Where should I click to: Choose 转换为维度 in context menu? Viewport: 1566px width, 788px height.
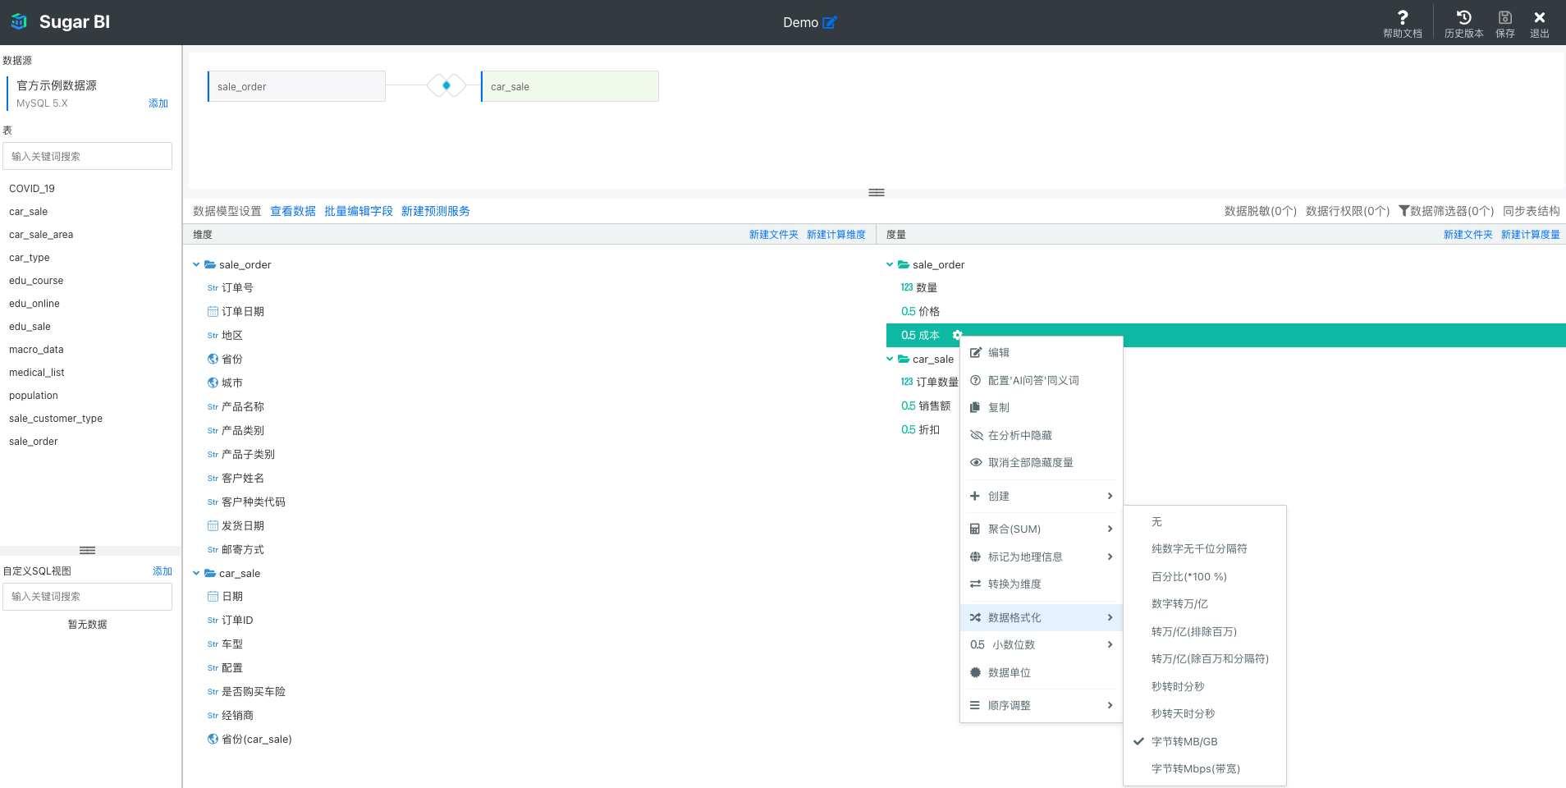coord(1041,584)
